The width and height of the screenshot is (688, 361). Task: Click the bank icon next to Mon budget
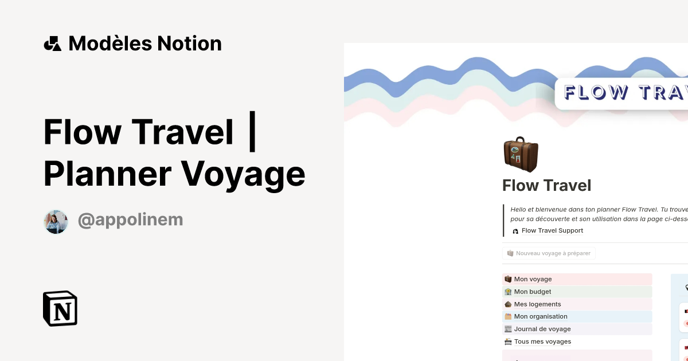pos(508,292)
